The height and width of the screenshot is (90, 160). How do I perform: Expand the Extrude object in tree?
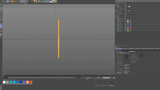pos(117,7)
